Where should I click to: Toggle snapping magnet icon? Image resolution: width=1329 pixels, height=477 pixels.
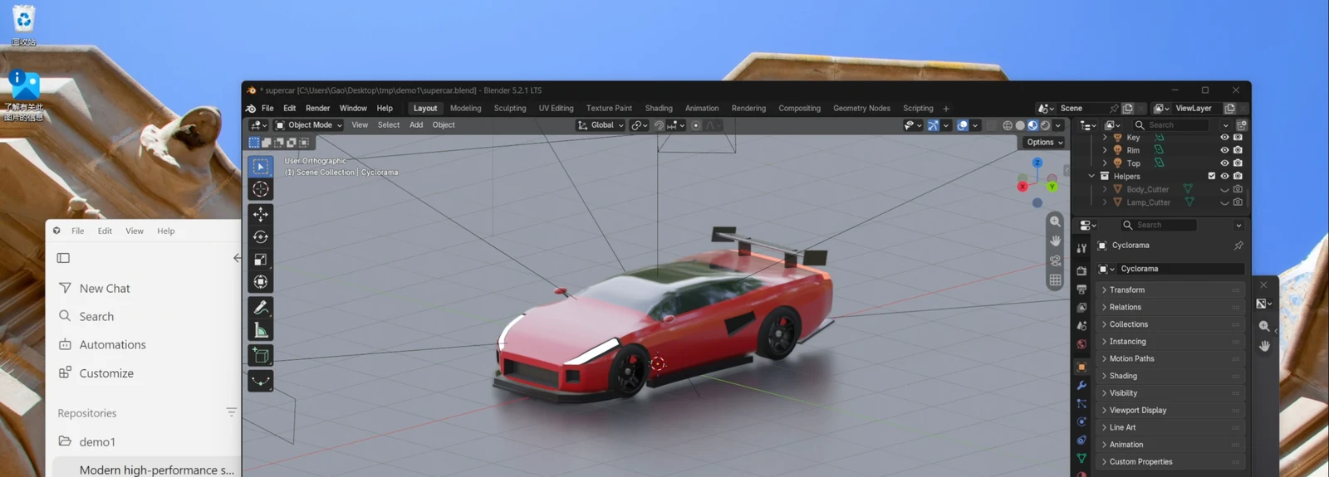pyautogui.click(x=659, y=125)
